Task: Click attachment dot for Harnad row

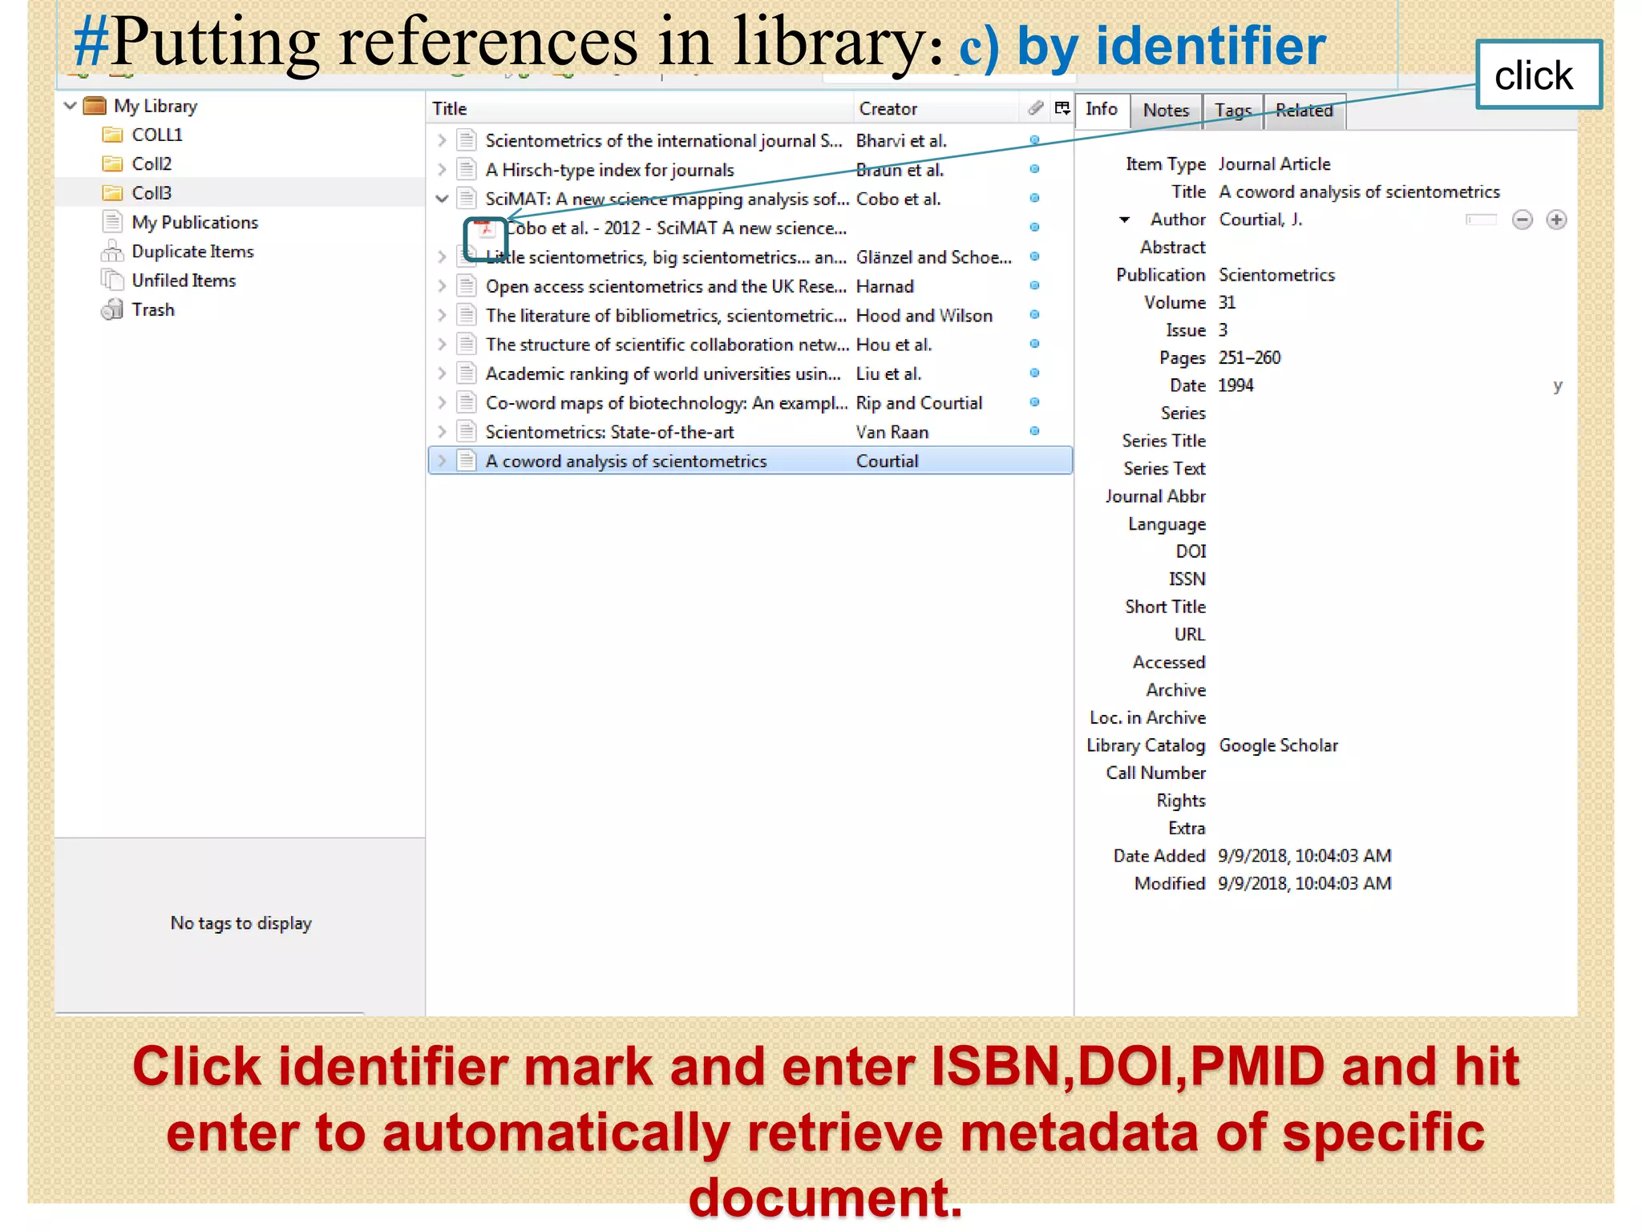Action: click(x=1035, y=286)
